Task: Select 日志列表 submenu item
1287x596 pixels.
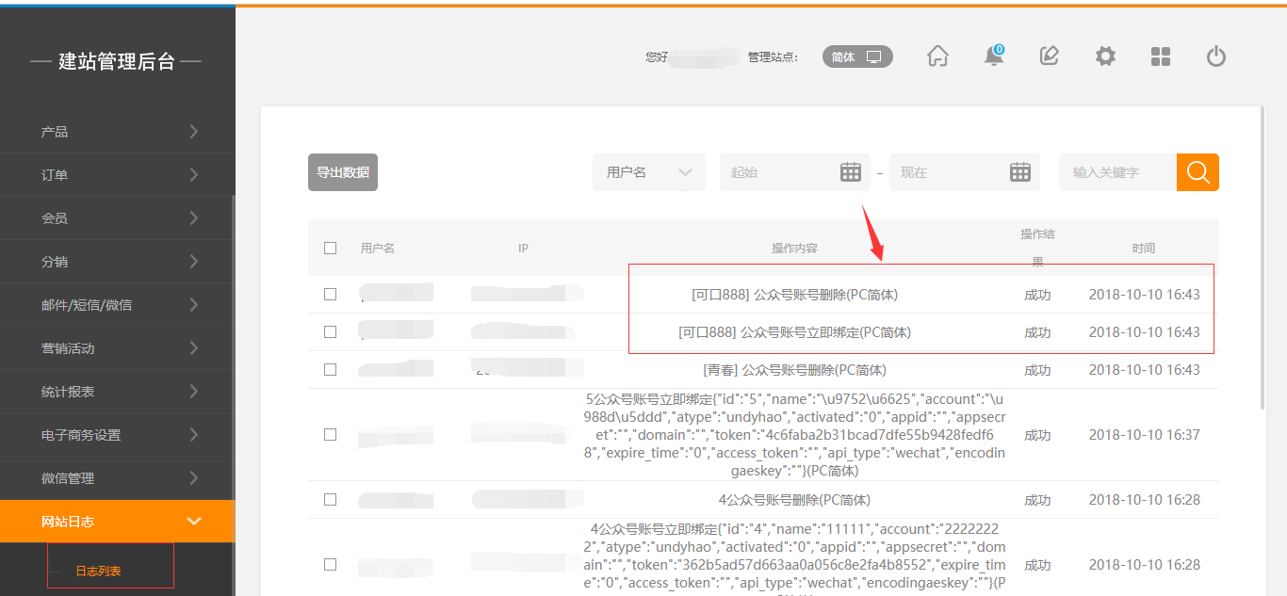Action: (99, 571)
